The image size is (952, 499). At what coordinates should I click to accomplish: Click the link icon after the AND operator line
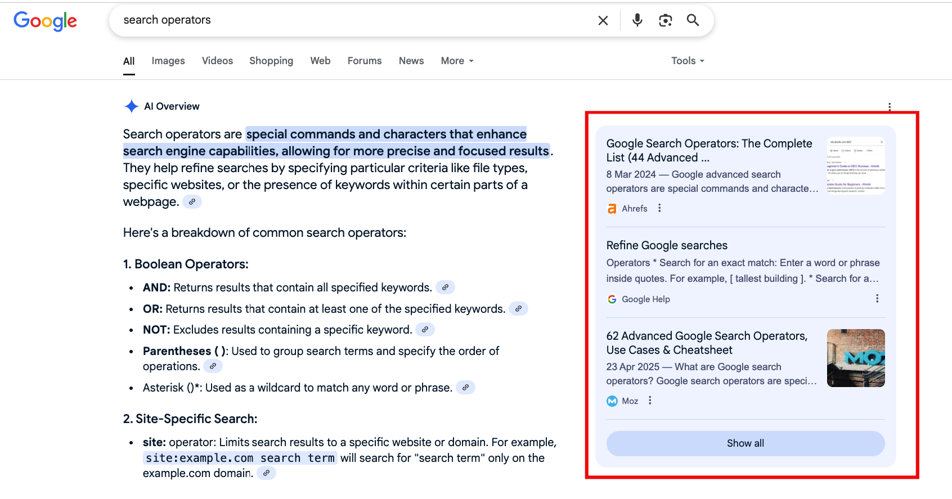(x=445, y=287)
